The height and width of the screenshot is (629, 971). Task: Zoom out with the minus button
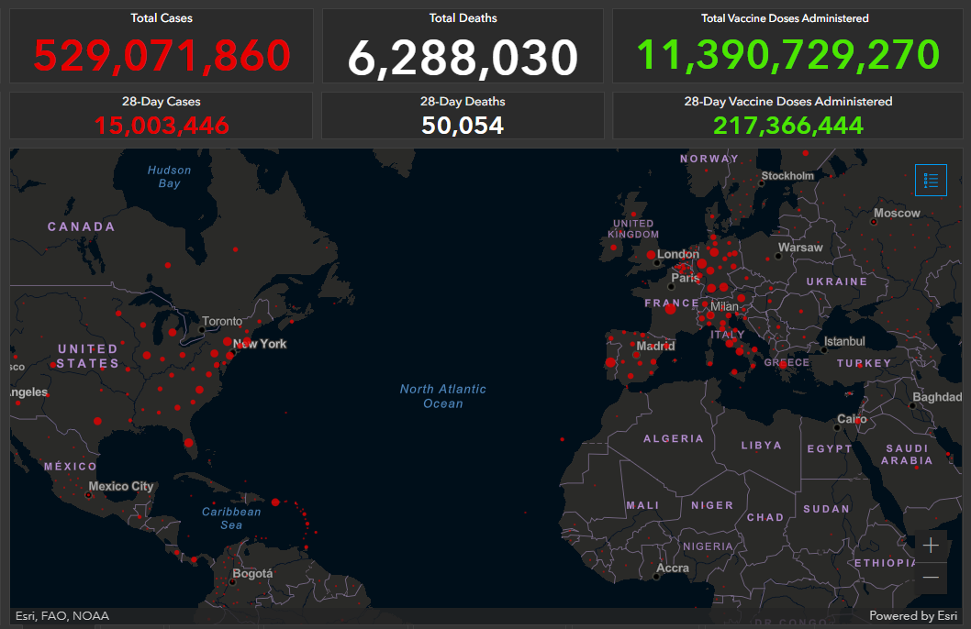931,577
